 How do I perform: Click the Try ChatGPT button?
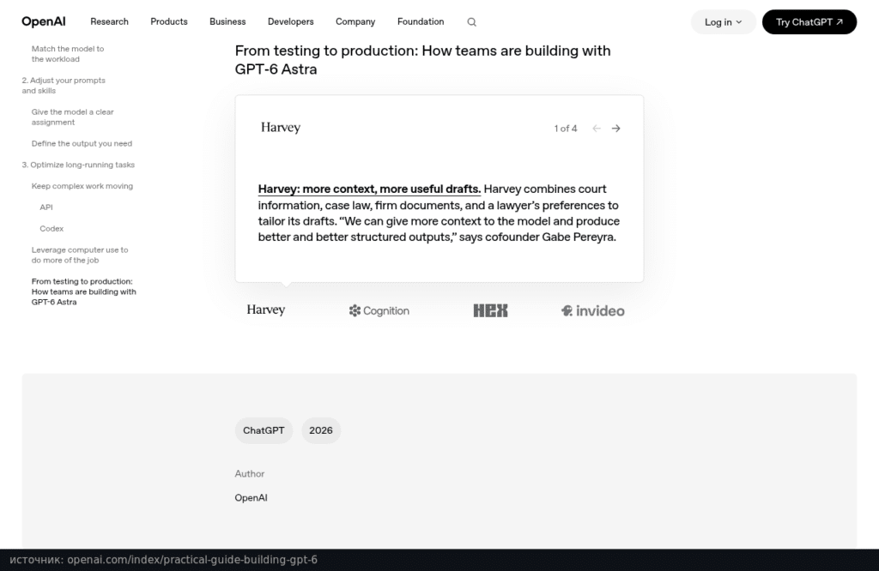click(809, 21)
